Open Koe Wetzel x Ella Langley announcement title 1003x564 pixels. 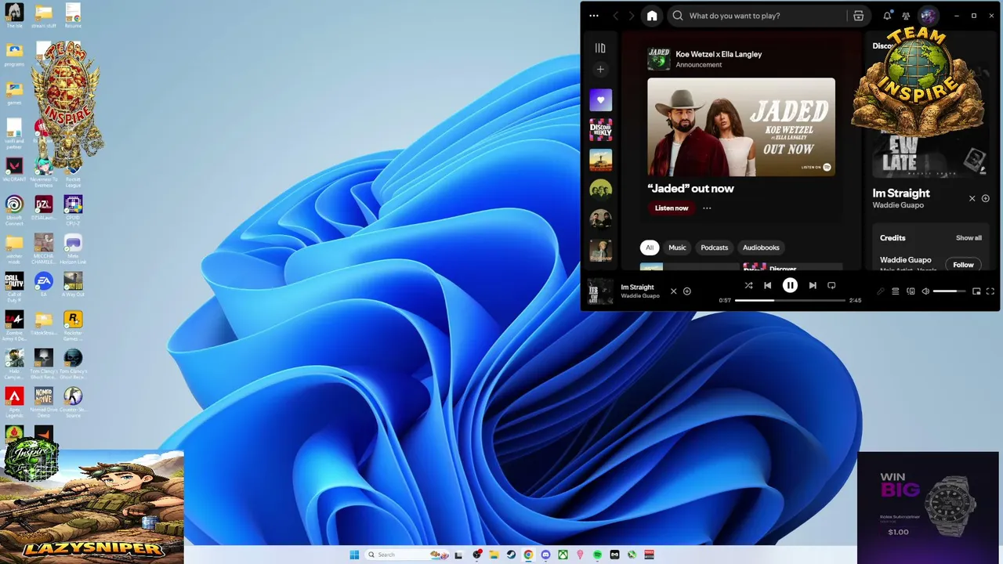pos(719,54)
